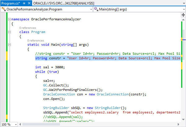The height and width of the screenshot is (127, 186).
Task: Click the namespace OraclePerformanceAnalyzer text
Action: [x=46, y=19]
